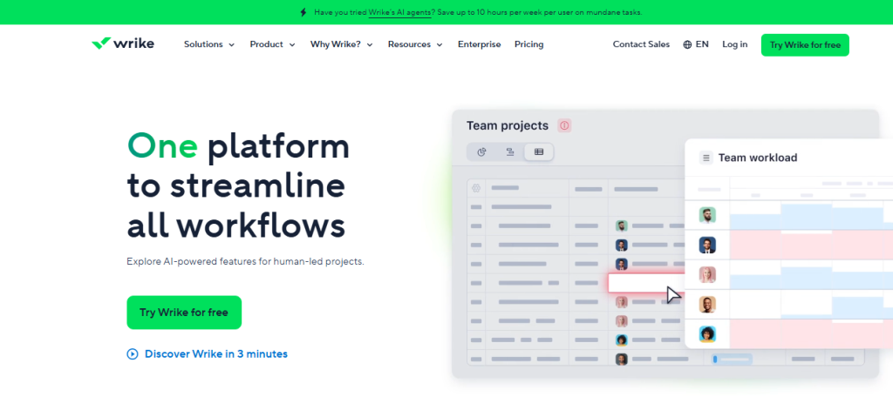Expand the Product dropdown menu
The height and width of the screenshot is (397, 893).
click(272, 44)
